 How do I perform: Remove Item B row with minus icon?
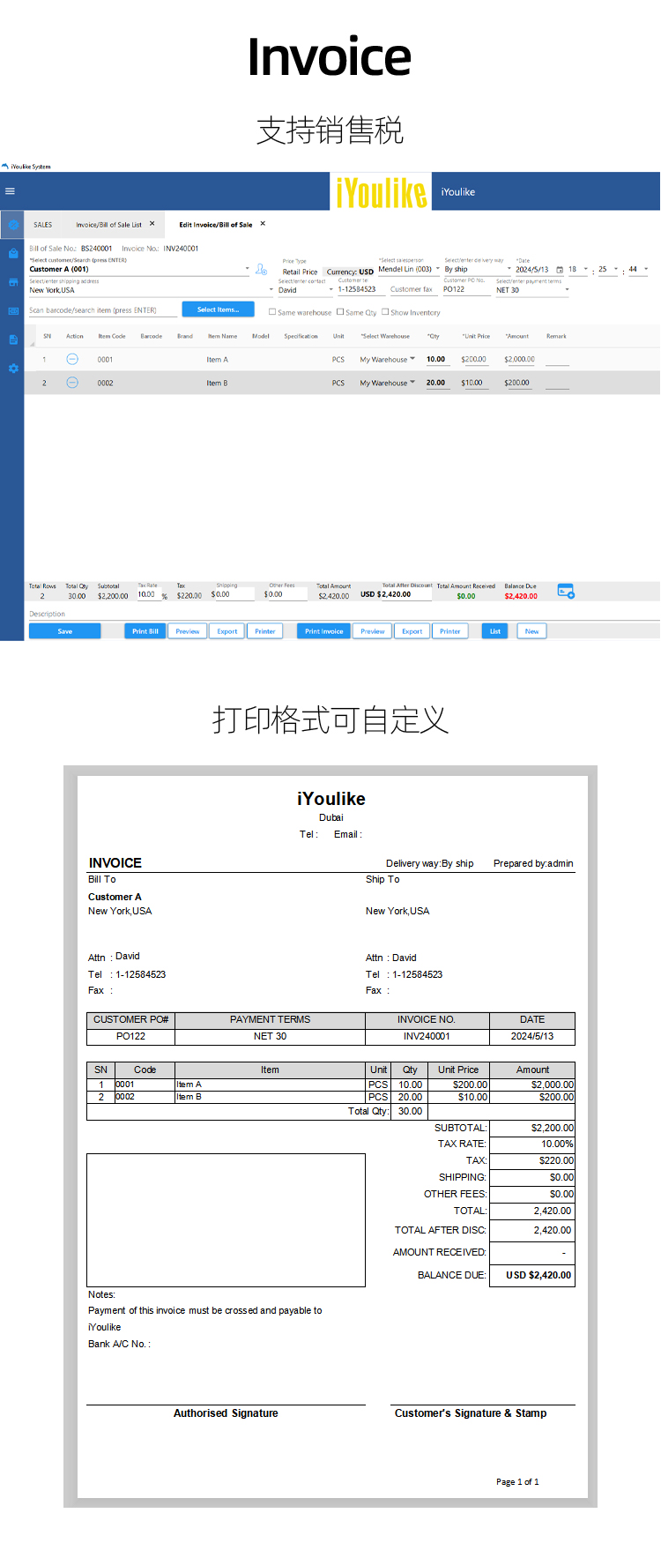click(x=72, y=383)
